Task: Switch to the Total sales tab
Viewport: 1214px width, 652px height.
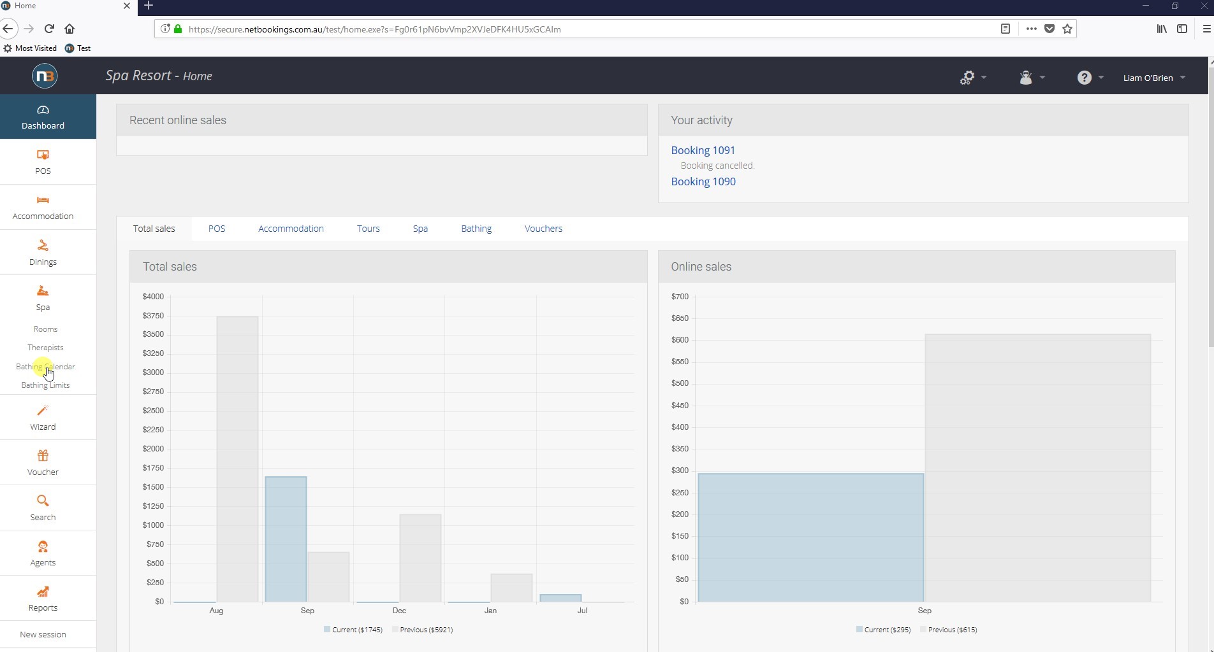Action: coord(154,229)
